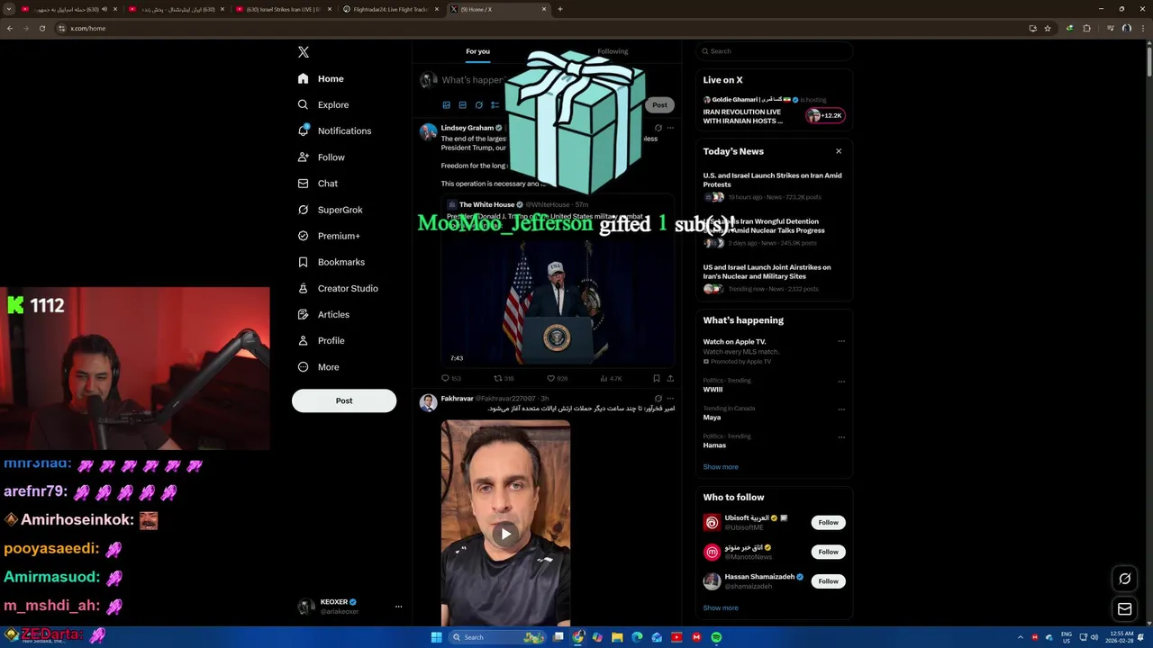The height and width of the screenshot is (648, 1153).
Task: Open more options on Fakhravar post
Action: pos(670,399)
